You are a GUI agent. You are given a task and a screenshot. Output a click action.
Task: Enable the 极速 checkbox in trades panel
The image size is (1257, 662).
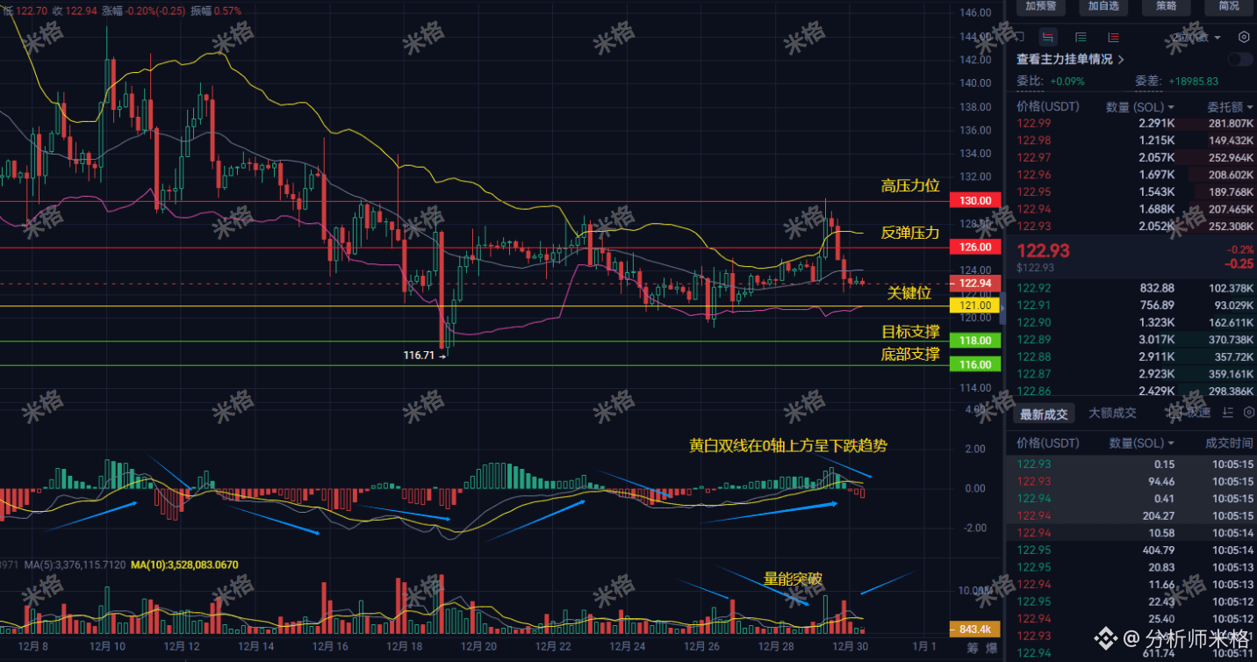pyautogui.click(x=1175, y=413)
